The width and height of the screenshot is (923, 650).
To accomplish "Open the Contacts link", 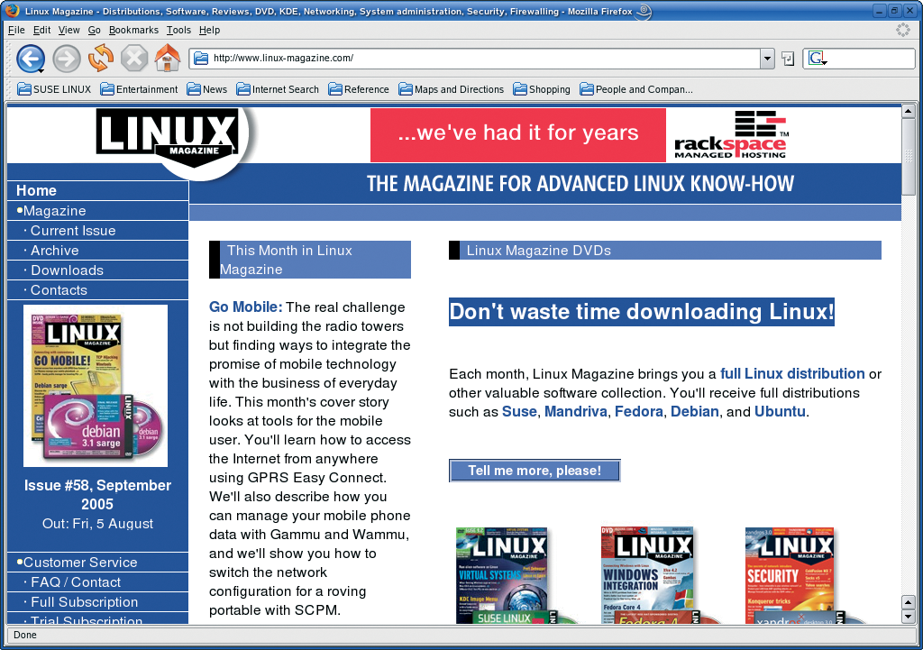I will [x=59, y=290].
